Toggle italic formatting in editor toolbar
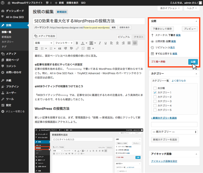 100,43
